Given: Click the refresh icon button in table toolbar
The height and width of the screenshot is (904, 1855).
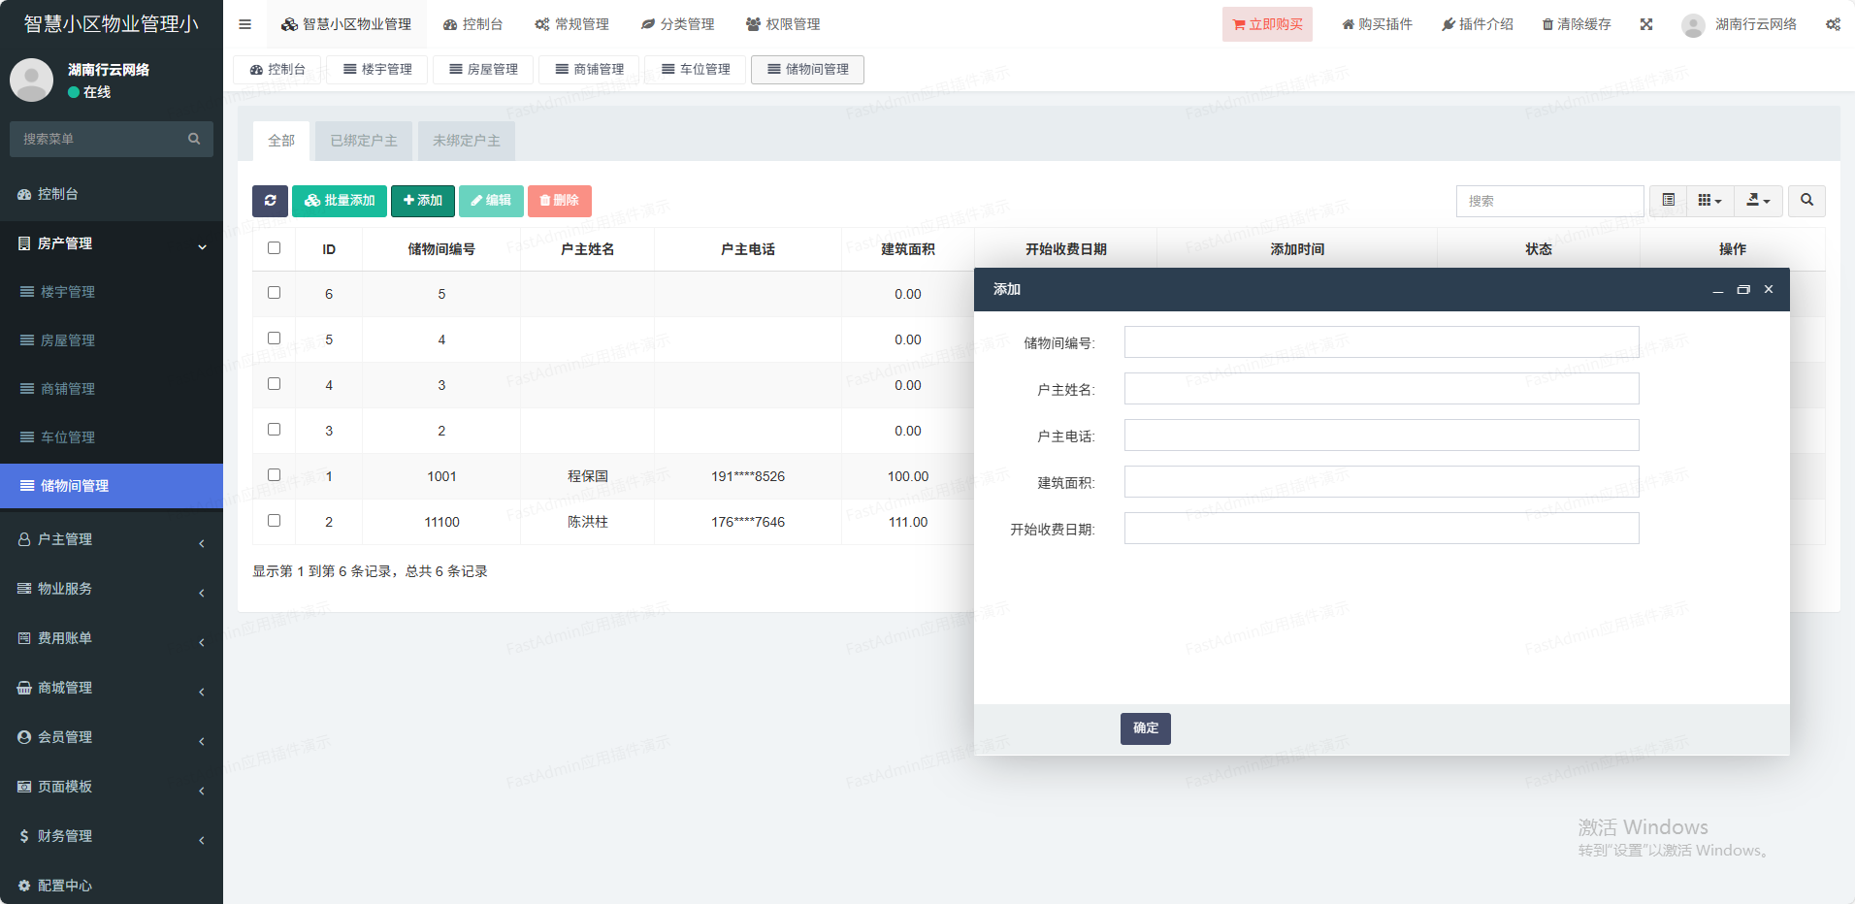Looking at the screenshot, I should tap(270, 201).
